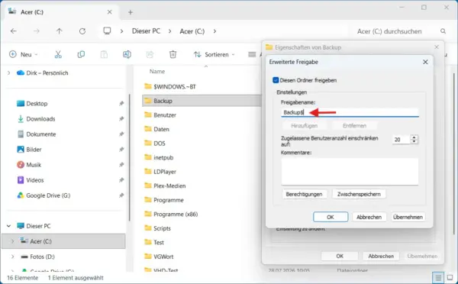Click the navigation pane scrollbar
The image size is (458, 284).
(130, 158)
